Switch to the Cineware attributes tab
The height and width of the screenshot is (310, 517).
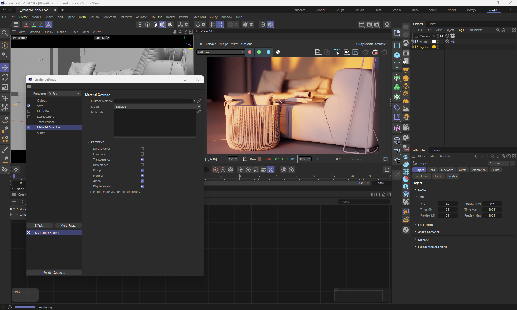447,170
